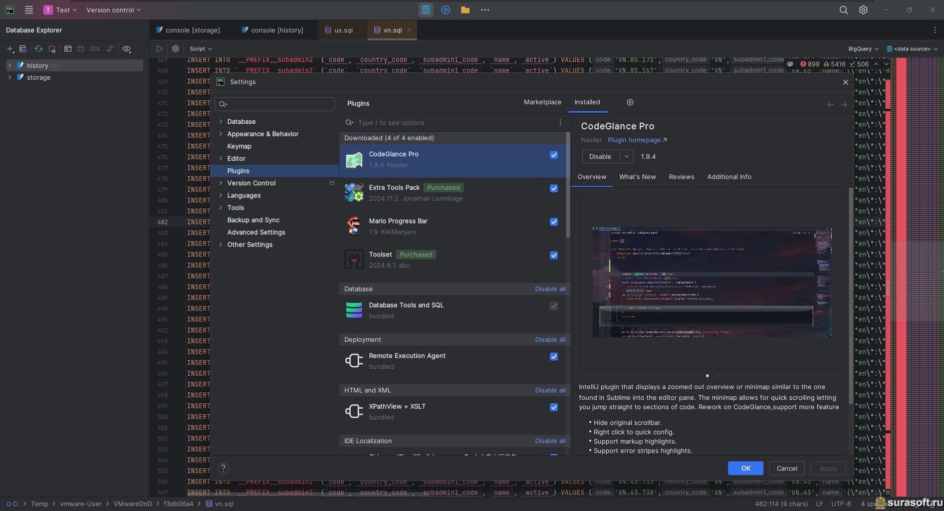
Task: Switch to the Marketplace tab
Action: pyautogui.click(x=542, y=102)
